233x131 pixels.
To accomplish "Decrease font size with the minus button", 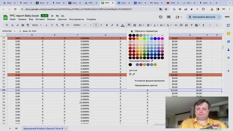I will pos(91,25).
